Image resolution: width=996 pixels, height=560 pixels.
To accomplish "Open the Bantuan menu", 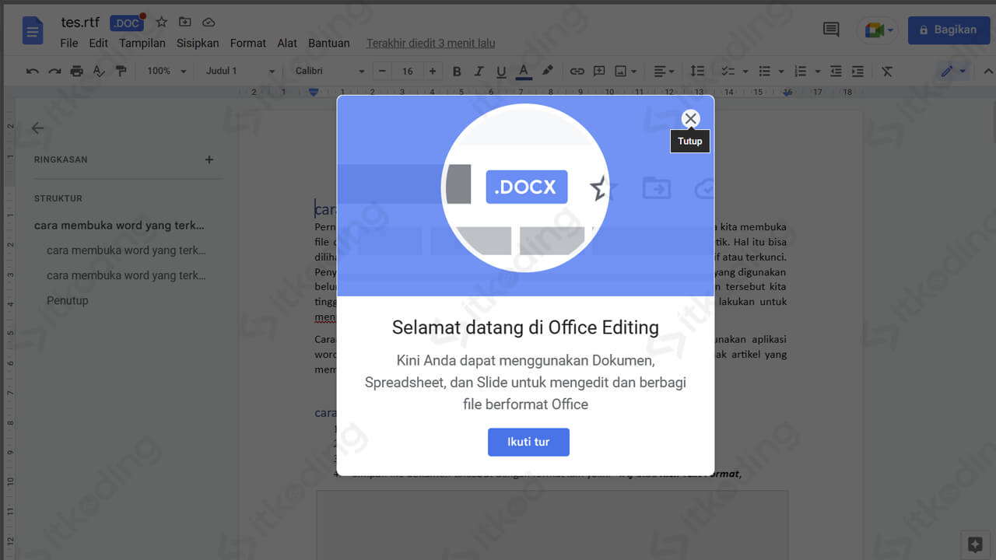I will coord(329,44).
